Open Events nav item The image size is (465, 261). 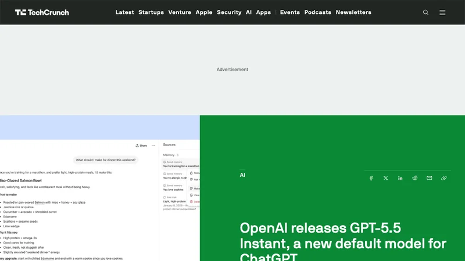(289, 12)
